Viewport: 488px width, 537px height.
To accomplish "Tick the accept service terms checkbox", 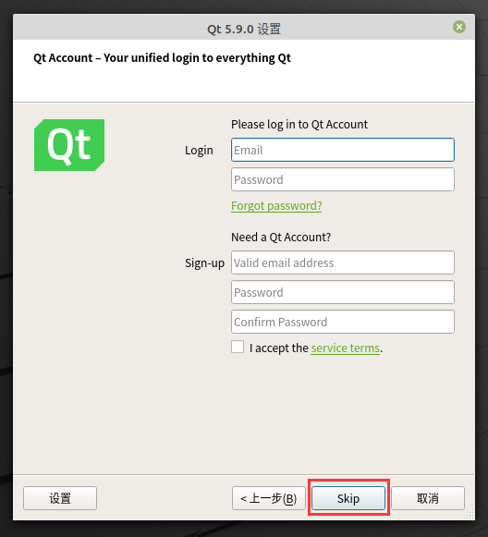I will [238, 347].
